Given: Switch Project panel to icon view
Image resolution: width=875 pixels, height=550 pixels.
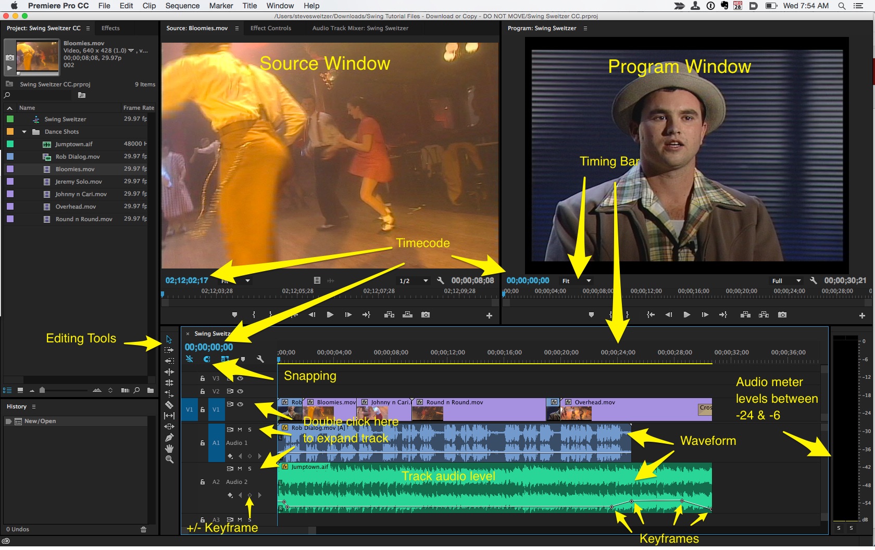Looking at the screenshot, I should coord(20,390).
